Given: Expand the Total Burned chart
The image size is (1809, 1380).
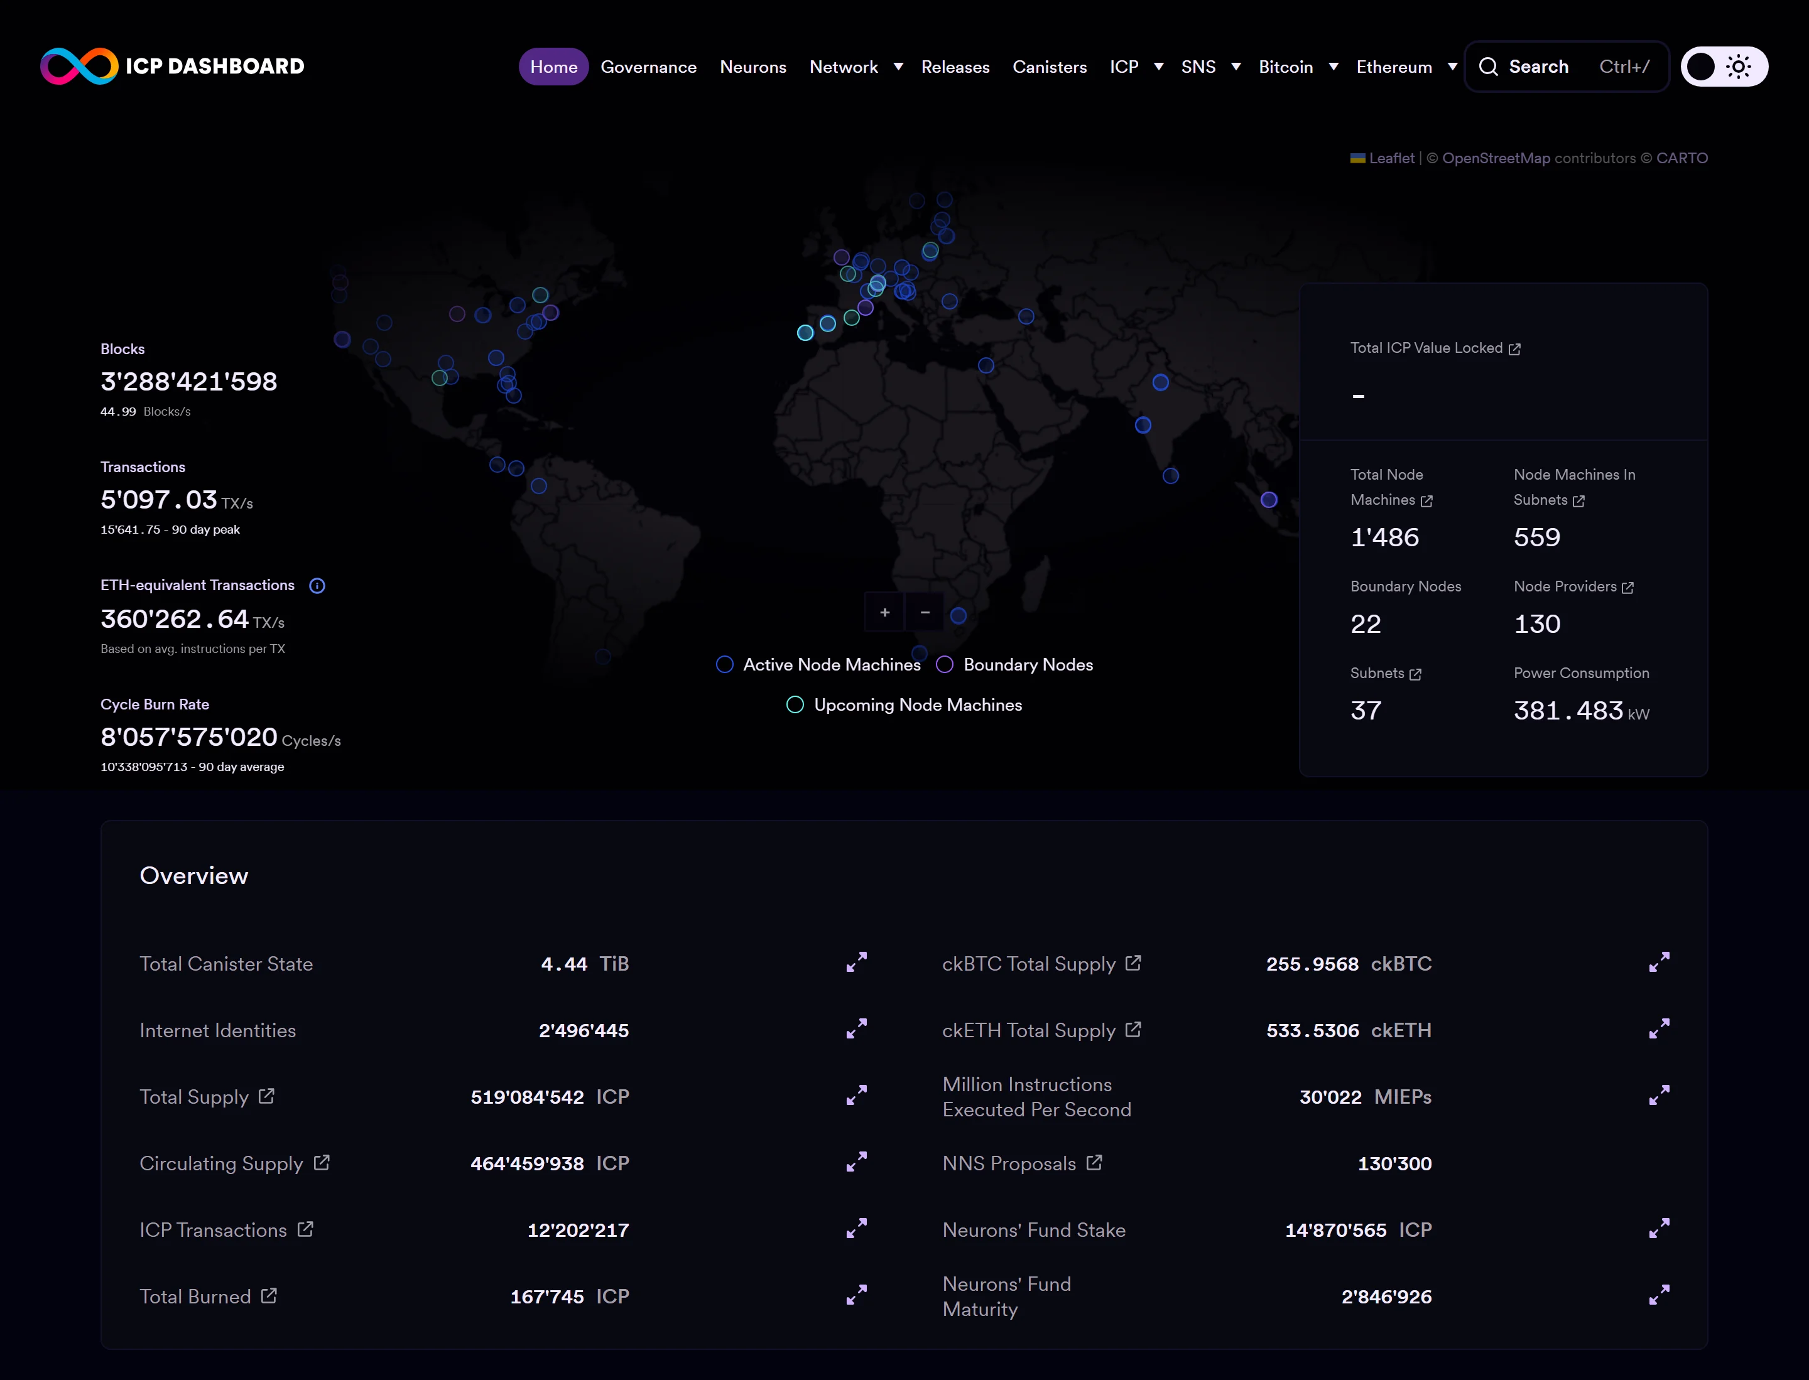Looking at the screenshot, I should [x=856, y=1295].
